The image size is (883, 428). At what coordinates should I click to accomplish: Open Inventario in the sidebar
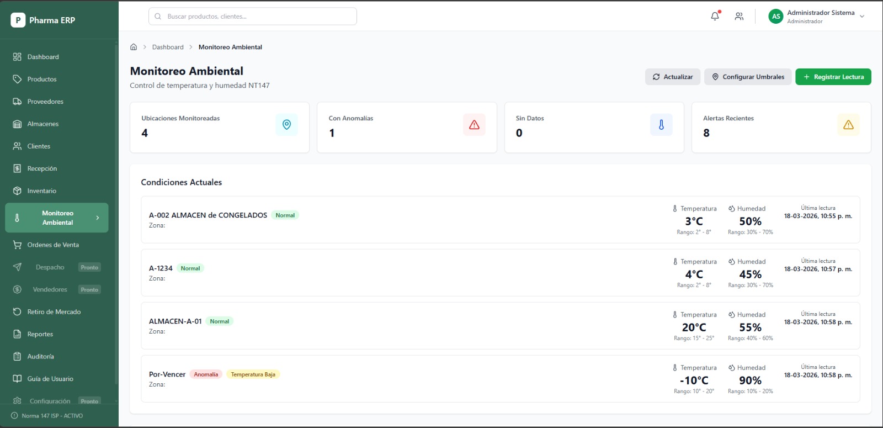[x=42, y=191]
